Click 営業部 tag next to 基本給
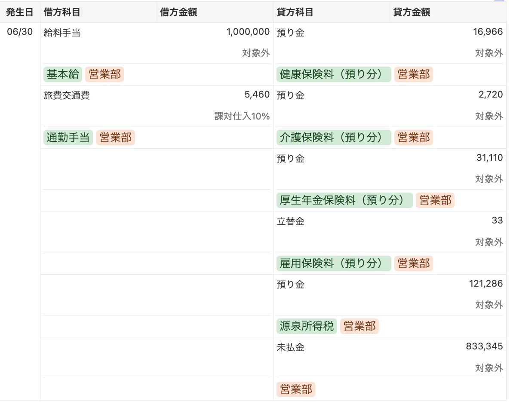The height and width of the screenshot is (404, 510). (x=104, y=74)
